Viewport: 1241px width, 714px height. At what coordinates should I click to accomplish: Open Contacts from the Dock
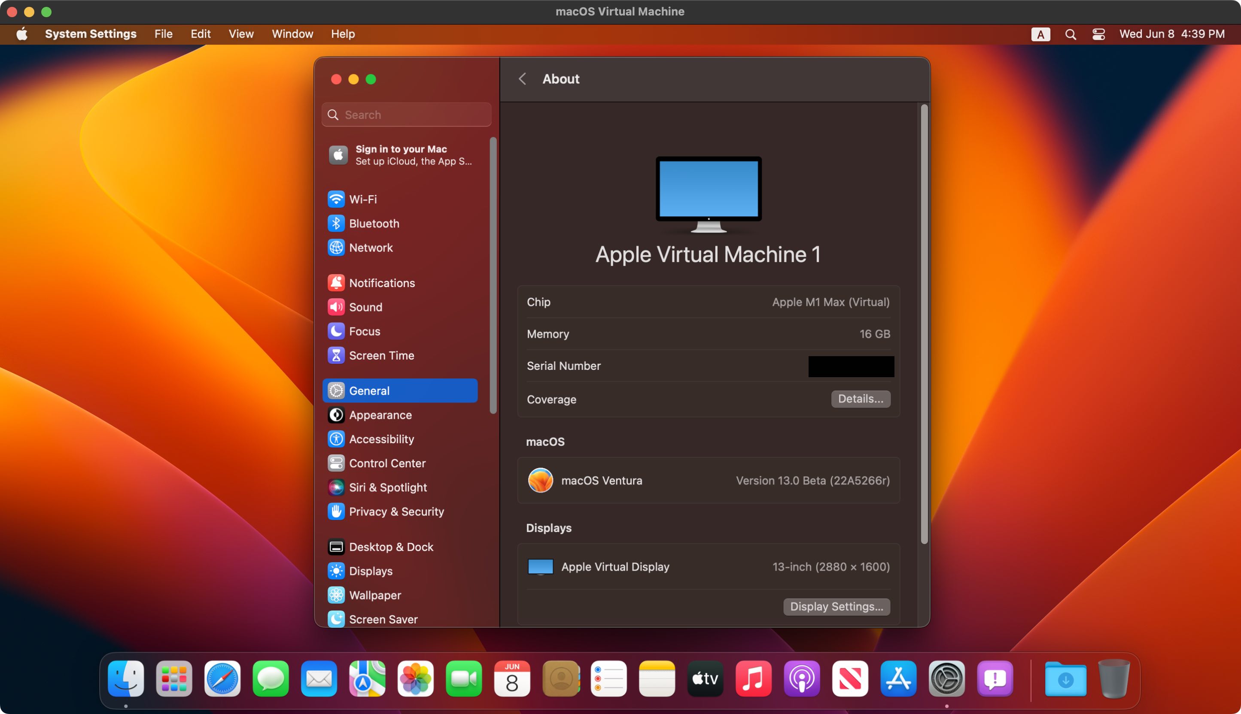click(560, 679)
